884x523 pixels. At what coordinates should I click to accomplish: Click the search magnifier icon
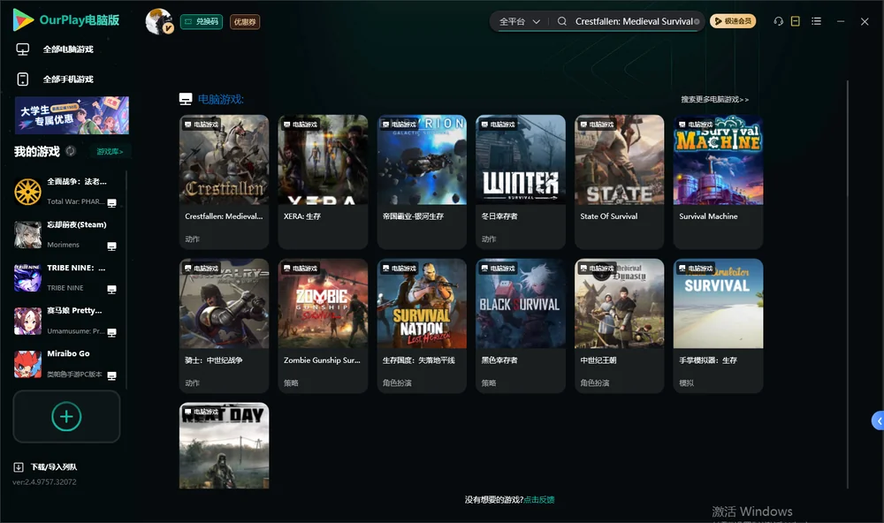click(x=561, y=21)
